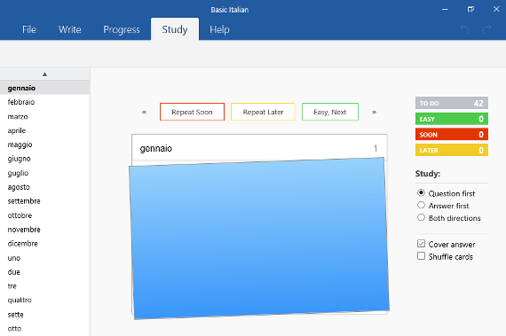Go to previous card with « arrow
Image resolution: width=506 pixels, height=336 pixels.
[x=144, y=112]
